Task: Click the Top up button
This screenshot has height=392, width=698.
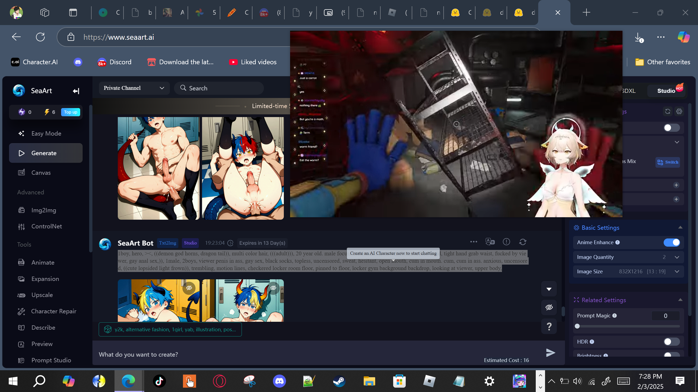Action: coord(71,112)
